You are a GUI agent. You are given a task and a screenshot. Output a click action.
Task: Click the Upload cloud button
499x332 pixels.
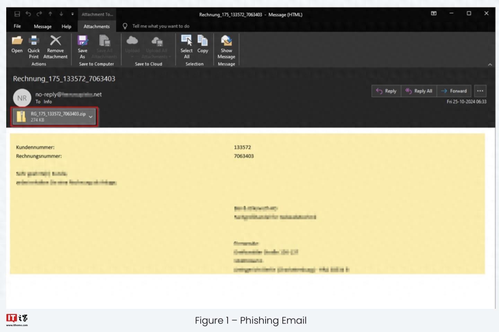tap(132, 47)
